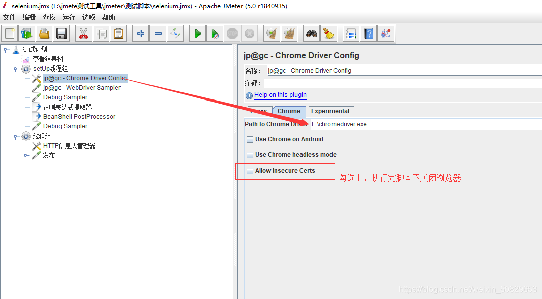This screenshot has width=542, height=299.
Task: Click the Open file folder icon
Action: pyautogui.click(x=44, y=34)
